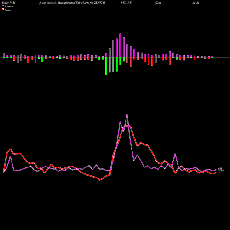Image resolution: width=230 pixels, height=230 pixels.
Task: Click the MunafaSutra(TM) charts for ZENITH heading
Action: coord(81,3)
